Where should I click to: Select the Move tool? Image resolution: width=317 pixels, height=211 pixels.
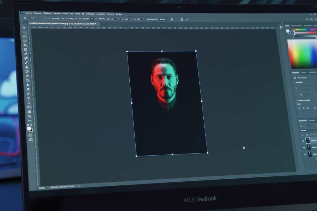click(x=24, y=28)
